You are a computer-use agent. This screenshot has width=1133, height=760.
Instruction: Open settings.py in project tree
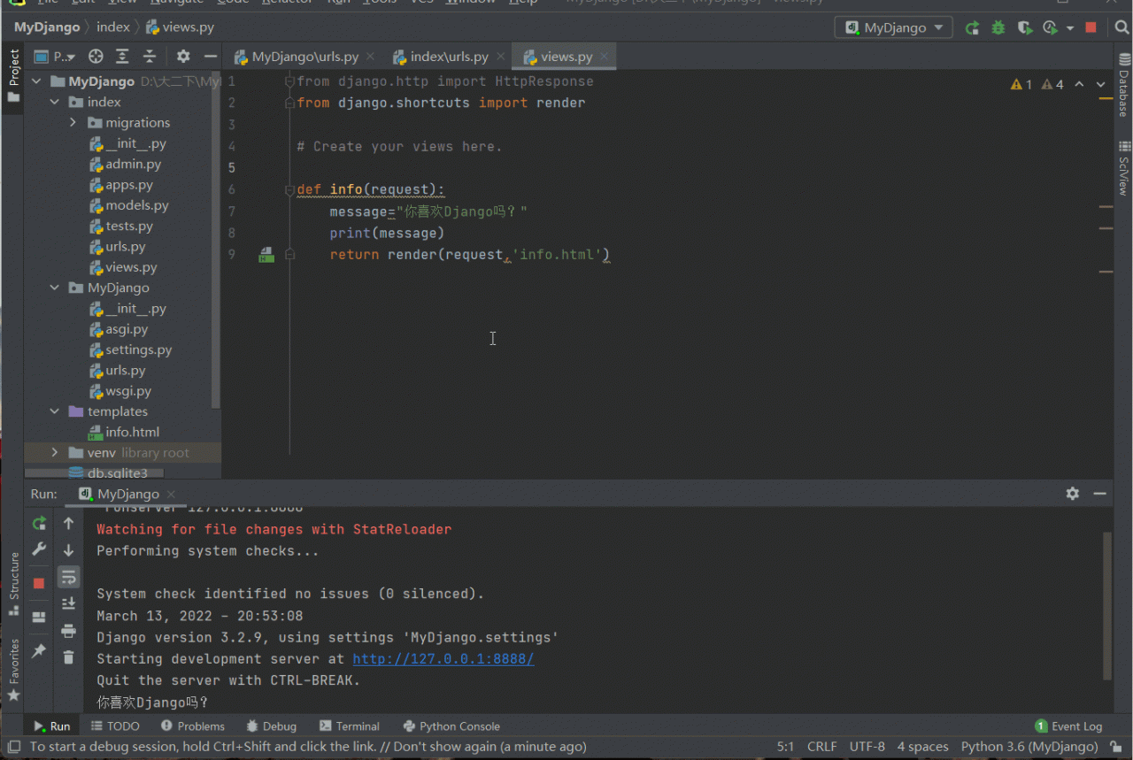tap(138, 349)
